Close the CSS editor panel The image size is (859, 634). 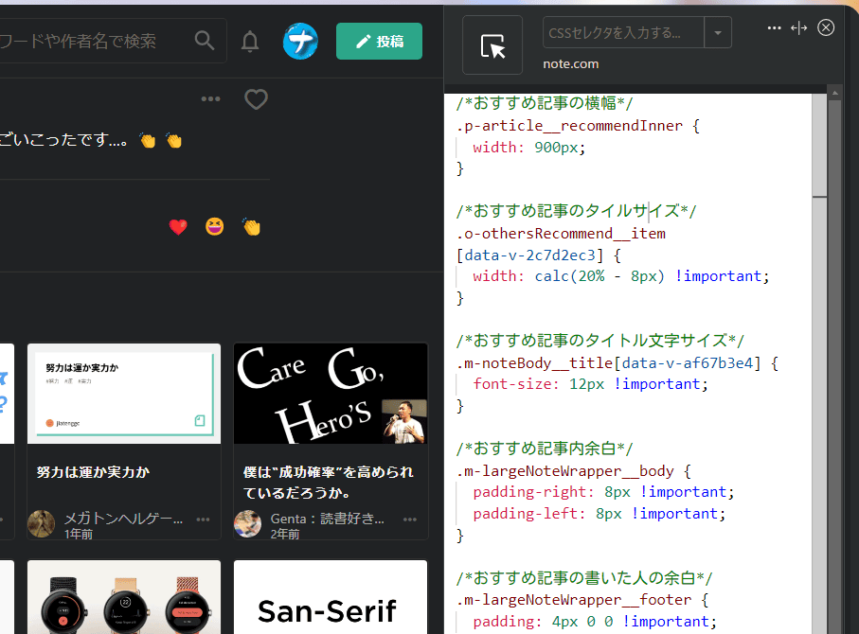tap(826, 27)
